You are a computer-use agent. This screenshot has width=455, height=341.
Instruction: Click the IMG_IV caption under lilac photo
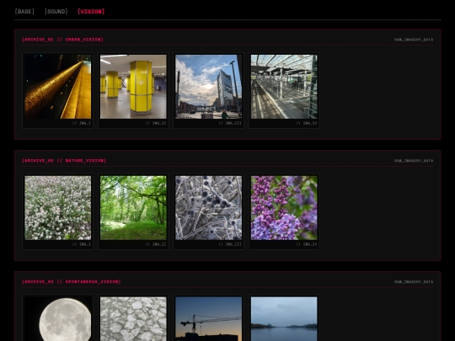307,244
